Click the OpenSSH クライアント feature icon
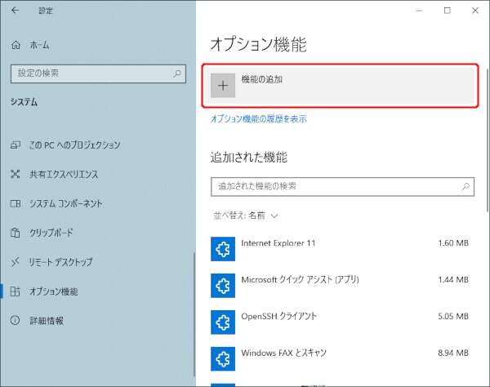Screen dimensions: 490x387 pos(223,322)
